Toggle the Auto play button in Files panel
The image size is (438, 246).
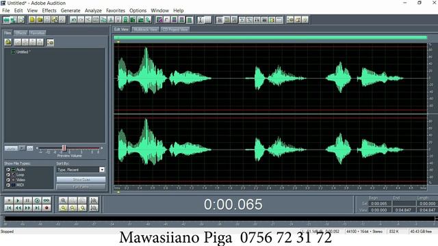click(x=11, y=149)
